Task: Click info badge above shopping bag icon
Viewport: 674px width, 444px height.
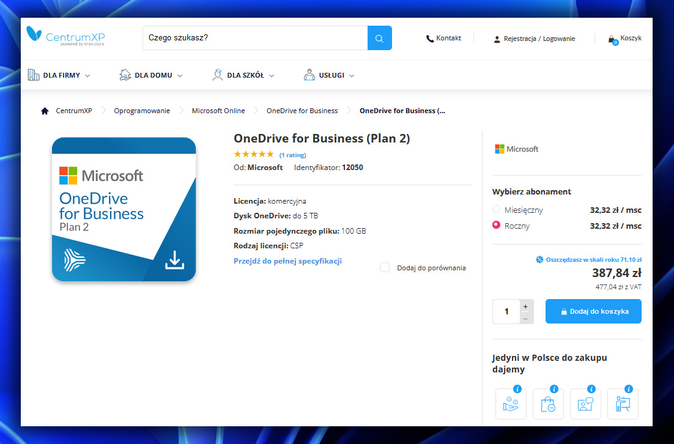Action: tap(554, 389)
